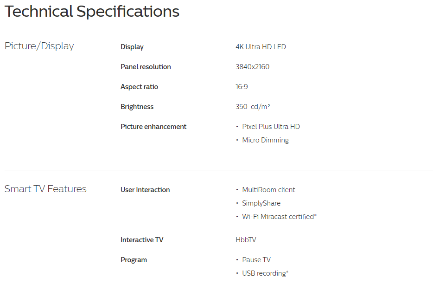Viewport: 433px width, 284px height.
Task: Click the Display spec label
Action: click(132, 47)
